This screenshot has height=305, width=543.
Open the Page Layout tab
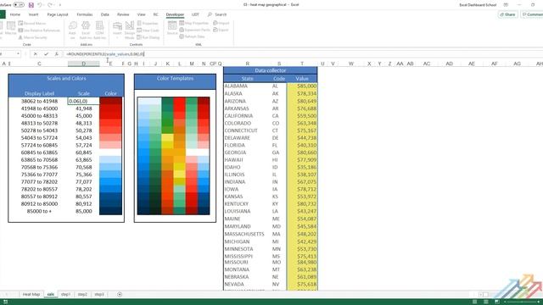click(58, 14)
